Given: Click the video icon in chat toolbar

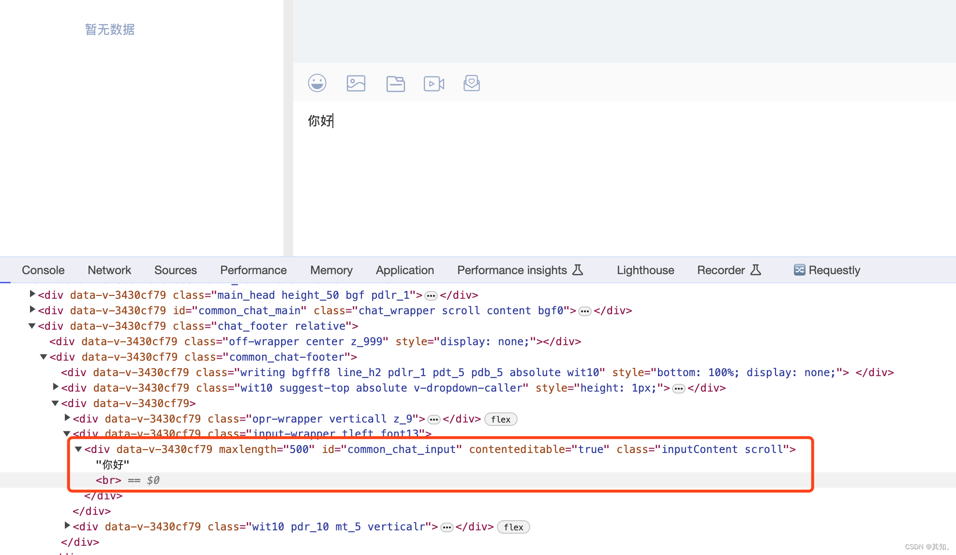Looking at the screenshot, I should click(x=434, y=84).
